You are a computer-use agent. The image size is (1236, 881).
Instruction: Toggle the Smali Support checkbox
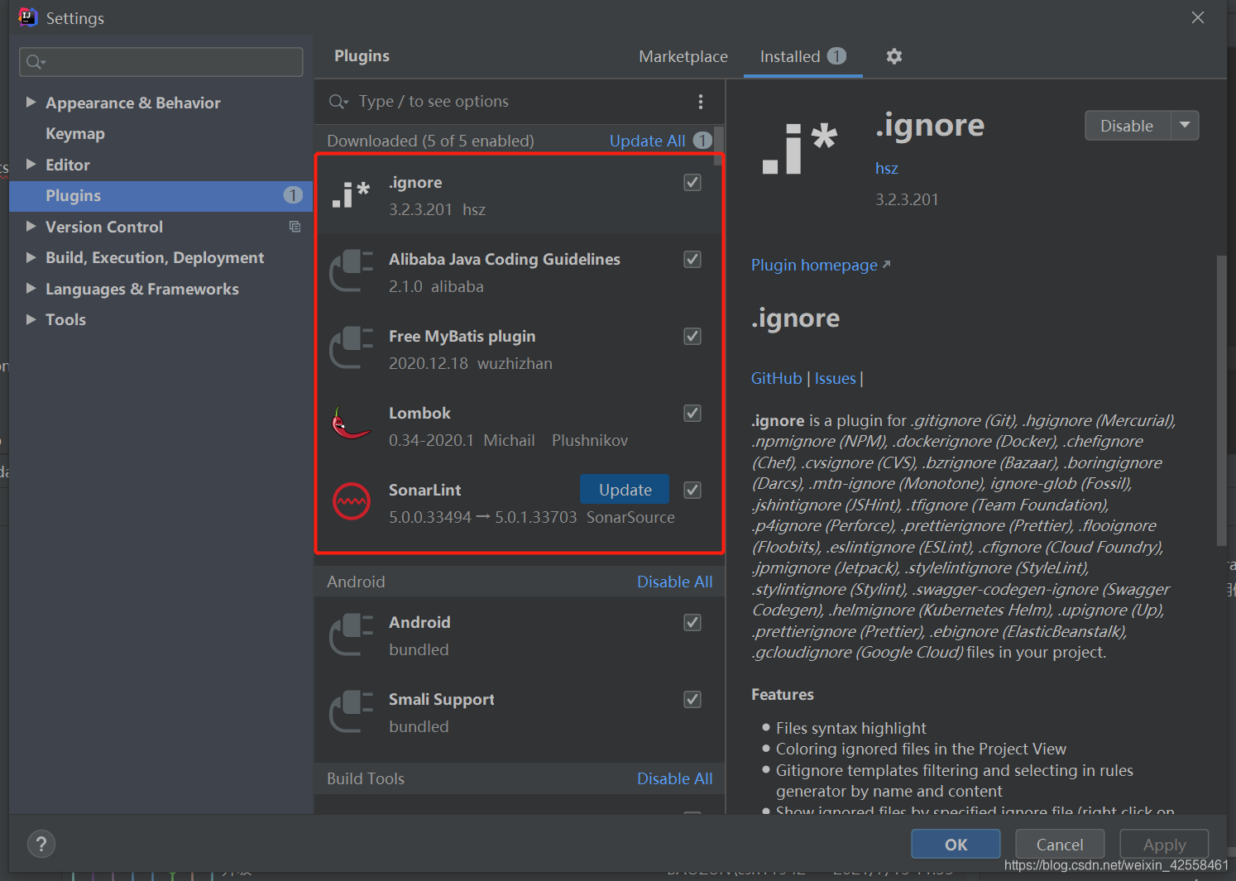coord(692,699)
